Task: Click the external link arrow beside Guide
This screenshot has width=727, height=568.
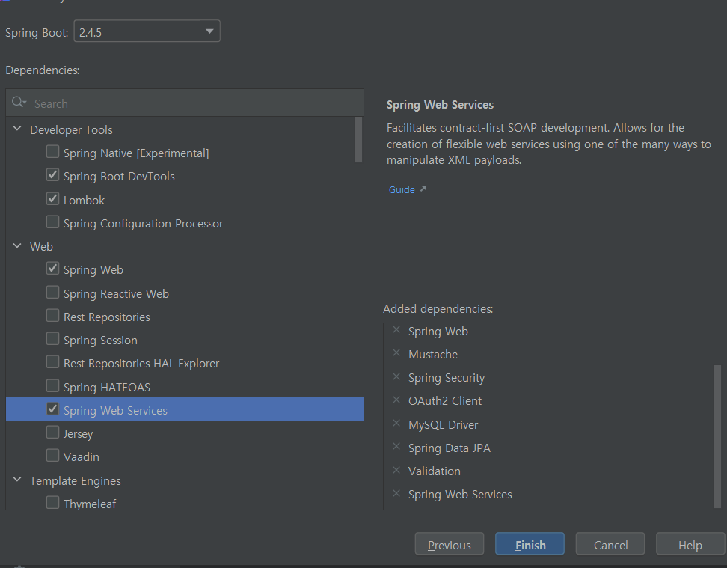Action: (423, 189)
